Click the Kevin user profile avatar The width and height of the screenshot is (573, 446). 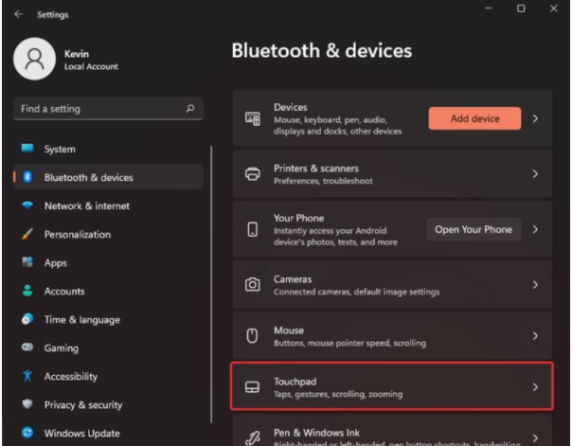[x=35, y=60]
